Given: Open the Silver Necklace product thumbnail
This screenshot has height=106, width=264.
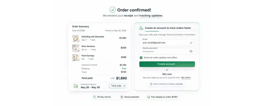Looking at the screenshot, I should coord(76,48).
